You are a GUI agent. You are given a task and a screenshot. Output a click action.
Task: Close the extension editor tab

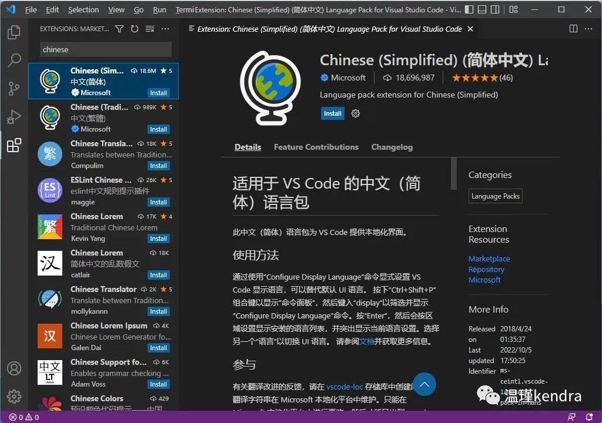point(470,29)
